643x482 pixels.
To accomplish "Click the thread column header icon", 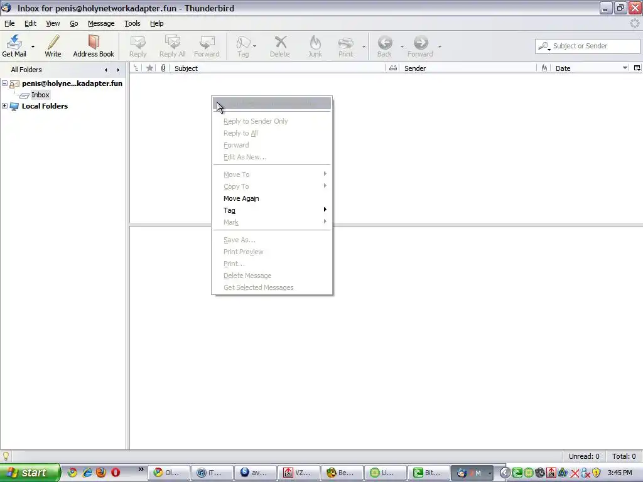I will point(136,68).
